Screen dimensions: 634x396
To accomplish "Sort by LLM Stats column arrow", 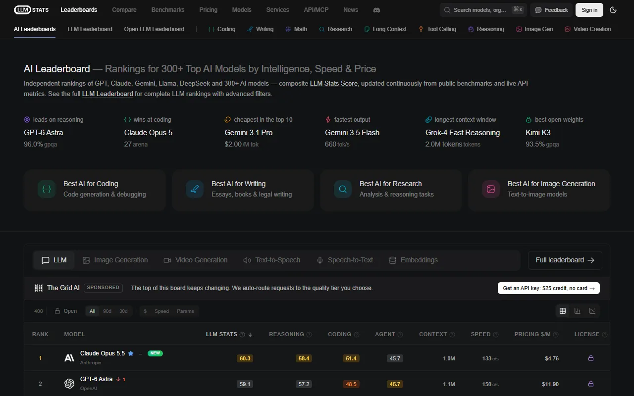I will coord(250,335).
